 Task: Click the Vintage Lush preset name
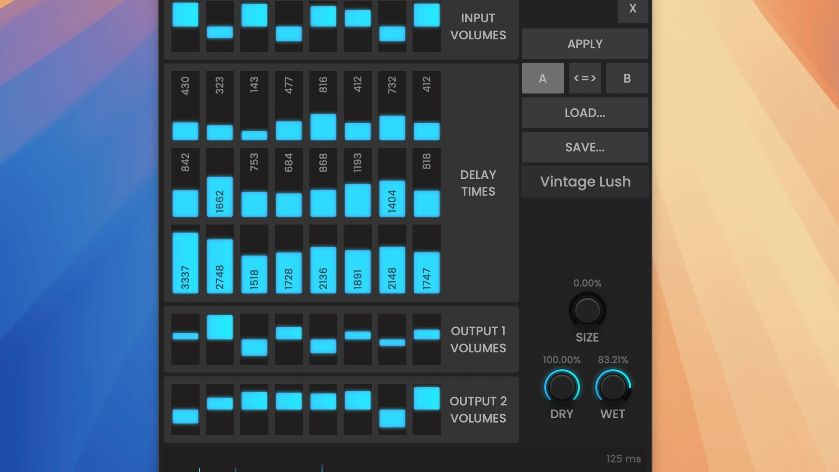tap(585, 181)
